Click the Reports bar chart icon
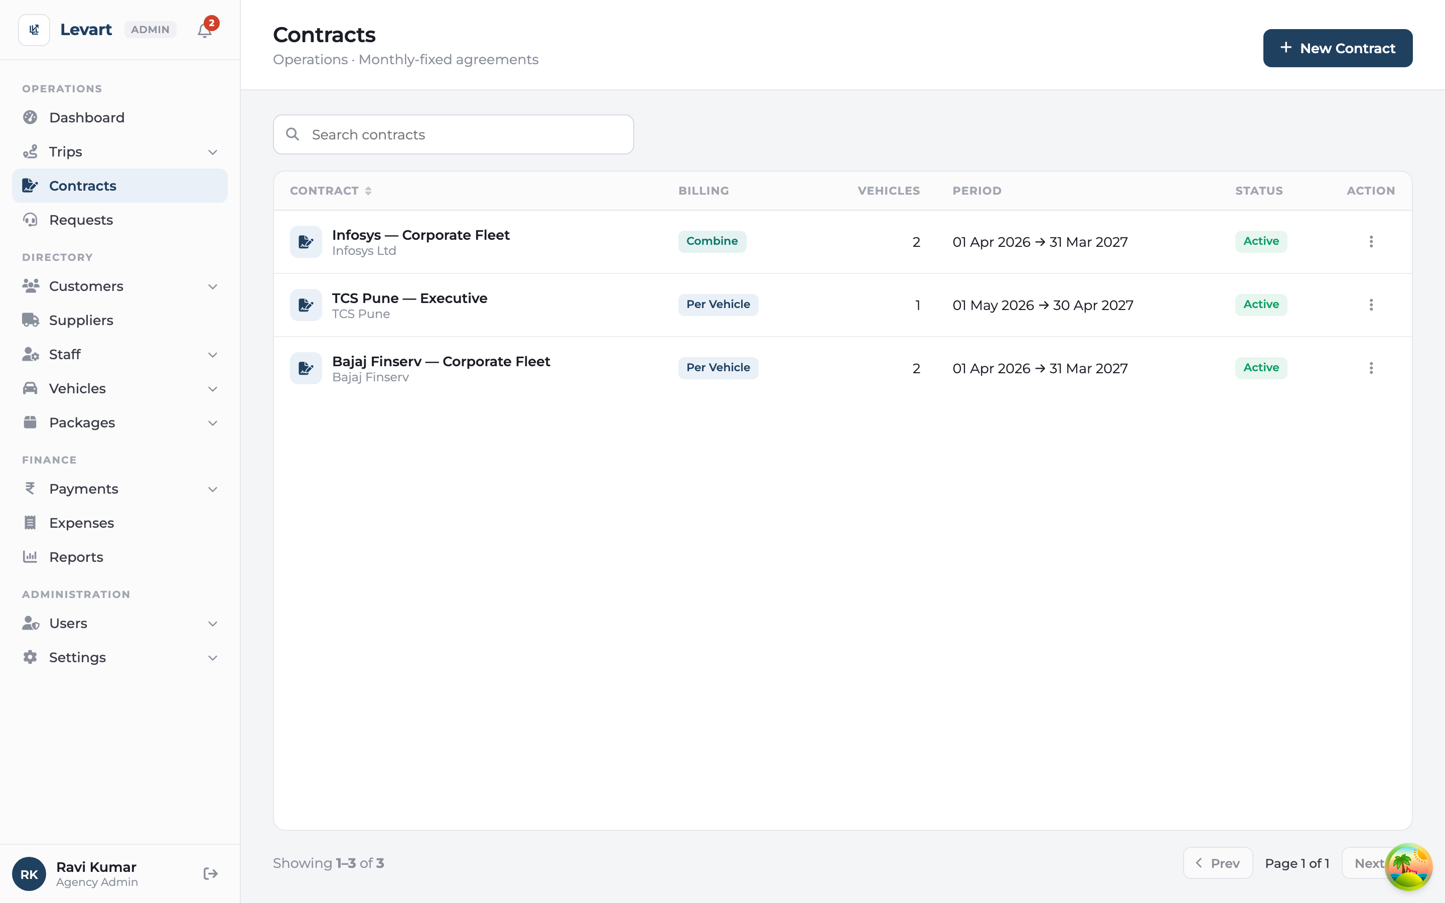This screenshot has height=903, width=1445. (x=30, y=557)
